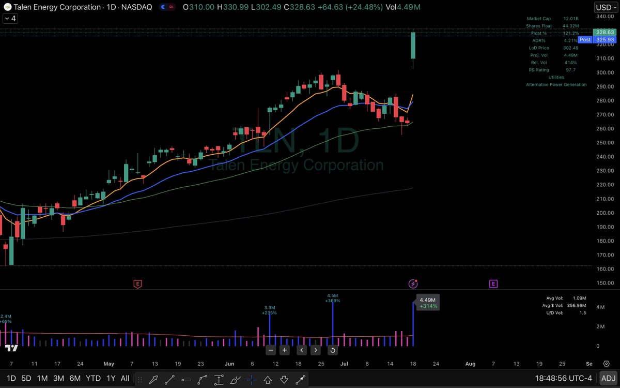
Task: Switch to 3M time range
Action: (x=58, y=378)
